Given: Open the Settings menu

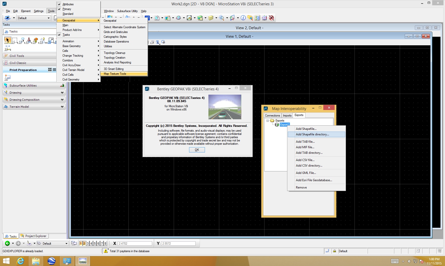Looking at the screenshot, I should click(39, 11).
